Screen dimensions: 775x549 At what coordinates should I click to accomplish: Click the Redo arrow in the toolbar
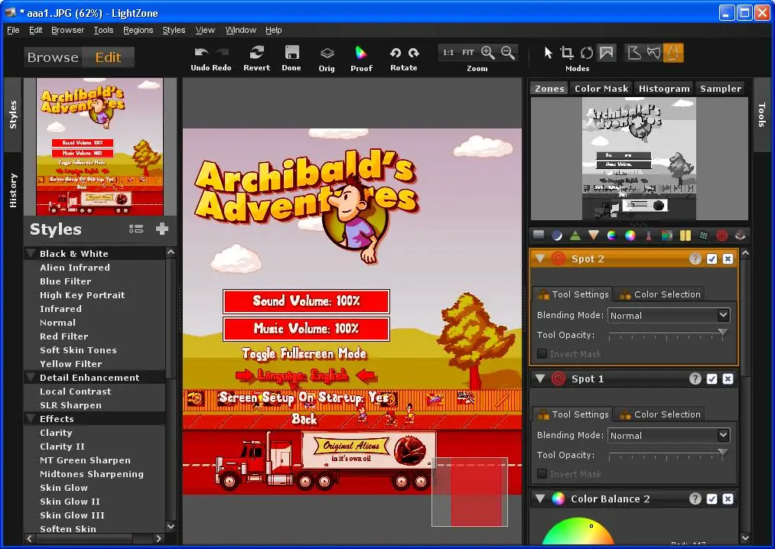(x=222, y=53)
